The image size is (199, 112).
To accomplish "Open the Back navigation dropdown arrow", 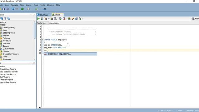I will (x=25, y=9).
